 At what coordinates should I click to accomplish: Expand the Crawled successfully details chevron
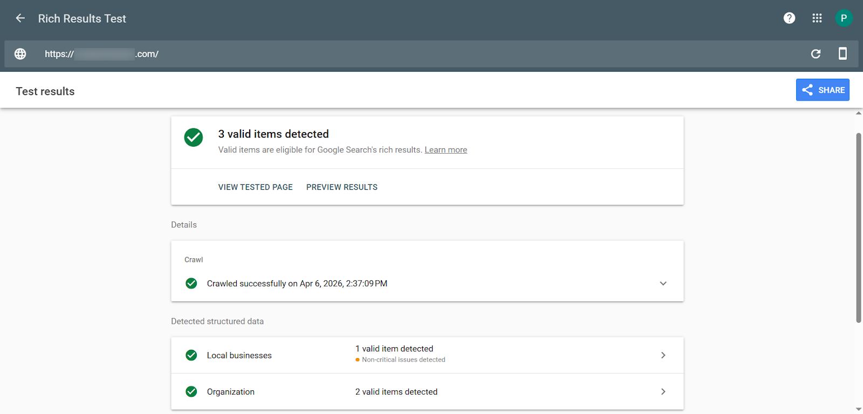(x=663, y=284)
